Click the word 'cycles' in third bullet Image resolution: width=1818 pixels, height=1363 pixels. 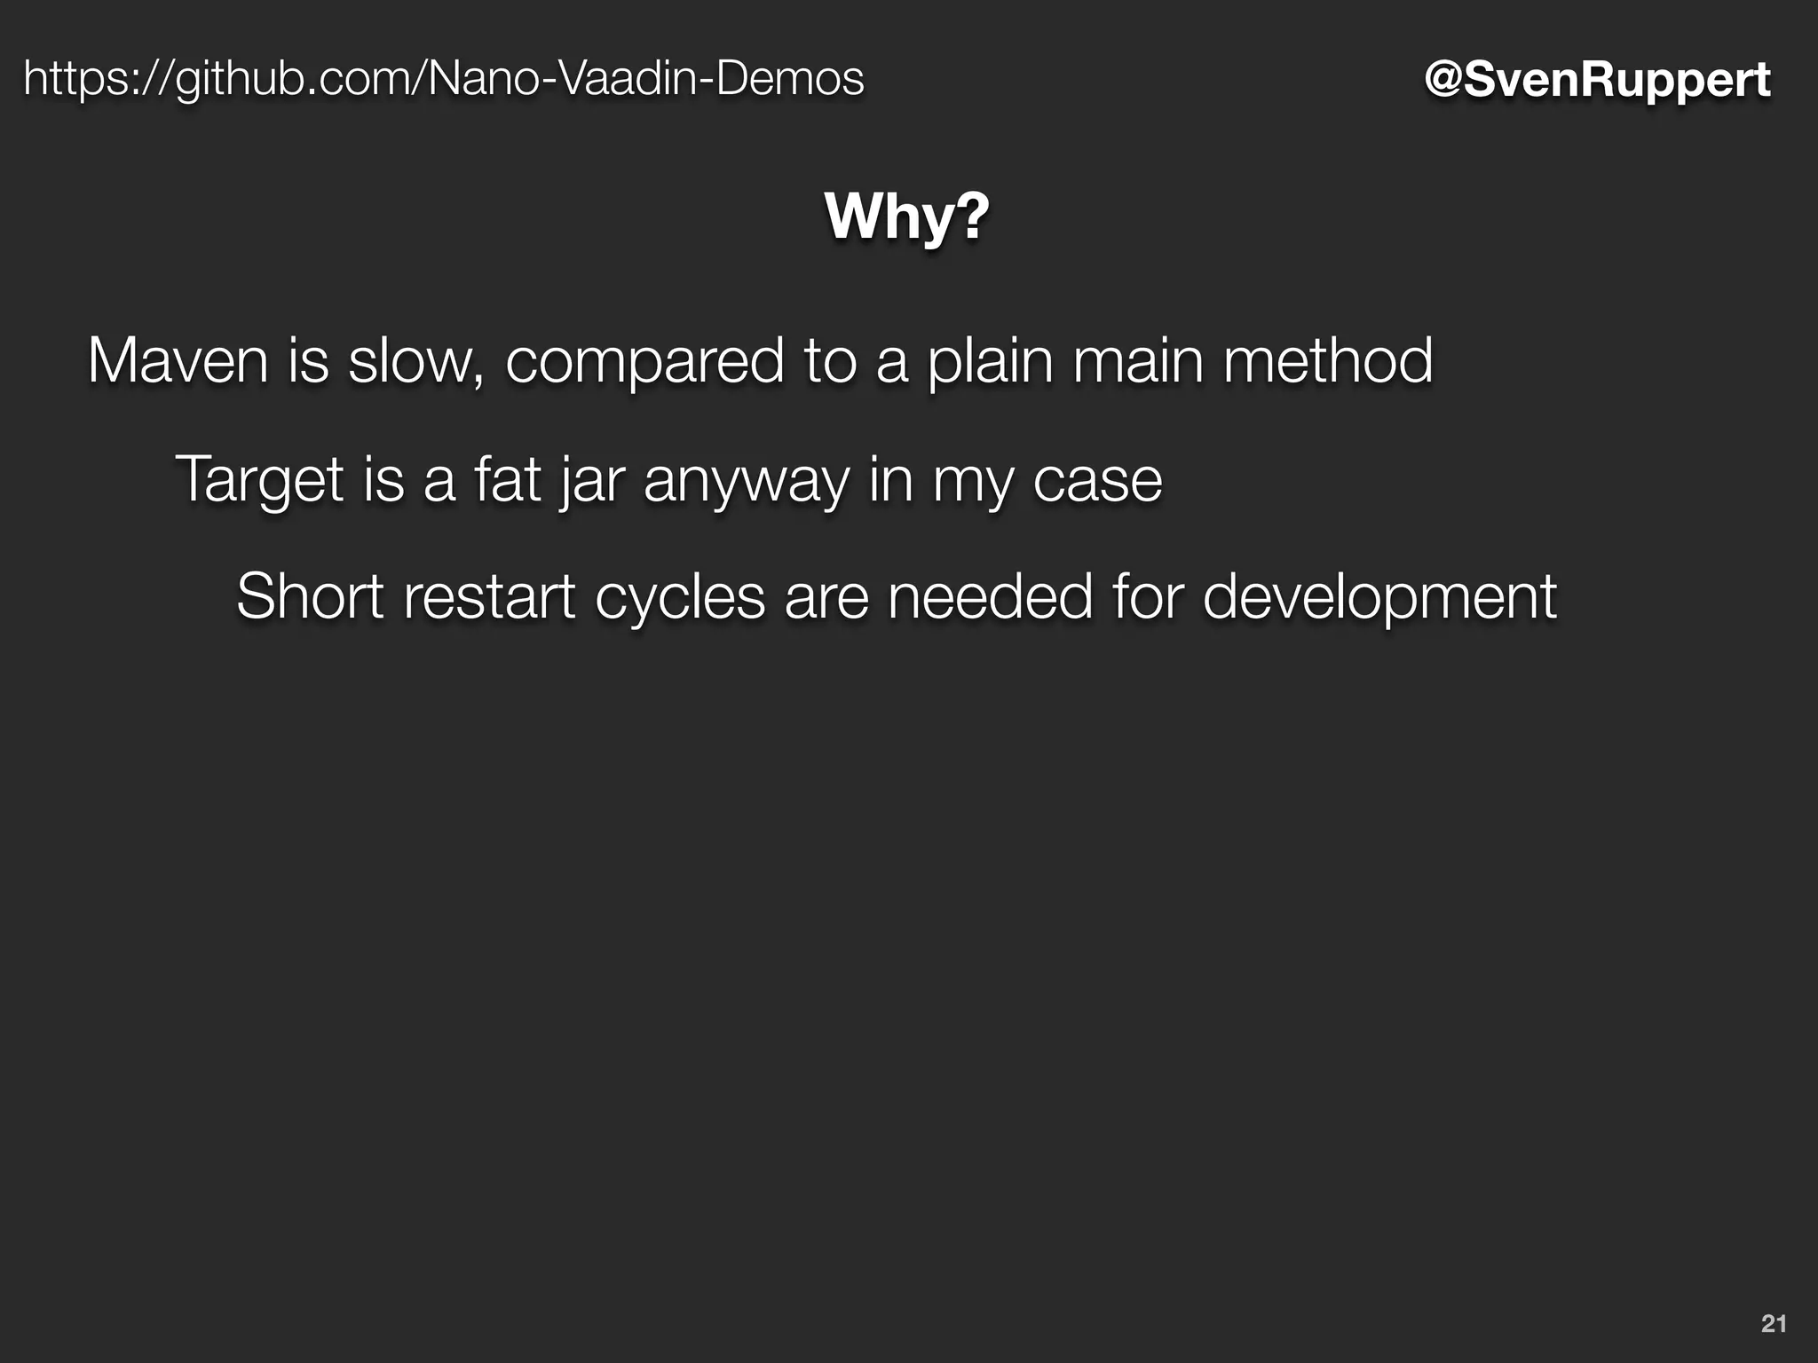[x=680, y=599]
